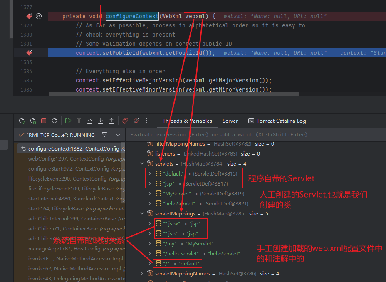Click the servlets variable name
The width and height of the screenshot is (386, 282).
pos(164,163)
